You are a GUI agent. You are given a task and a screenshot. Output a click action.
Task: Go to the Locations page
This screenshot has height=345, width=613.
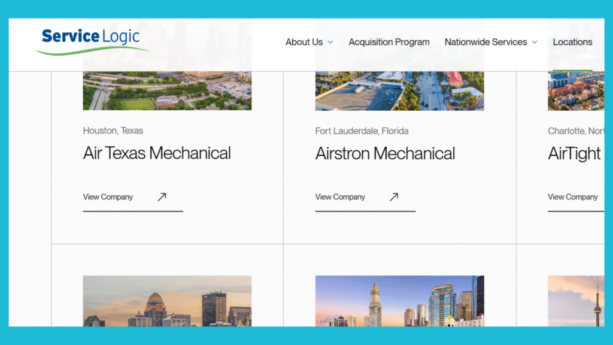coord(572,42)
